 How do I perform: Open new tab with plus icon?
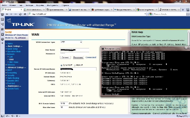(183, 10)
